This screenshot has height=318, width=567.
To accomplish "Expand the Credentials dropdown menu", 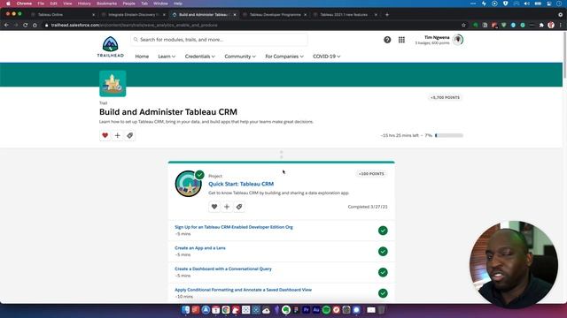I will (200, 57).
